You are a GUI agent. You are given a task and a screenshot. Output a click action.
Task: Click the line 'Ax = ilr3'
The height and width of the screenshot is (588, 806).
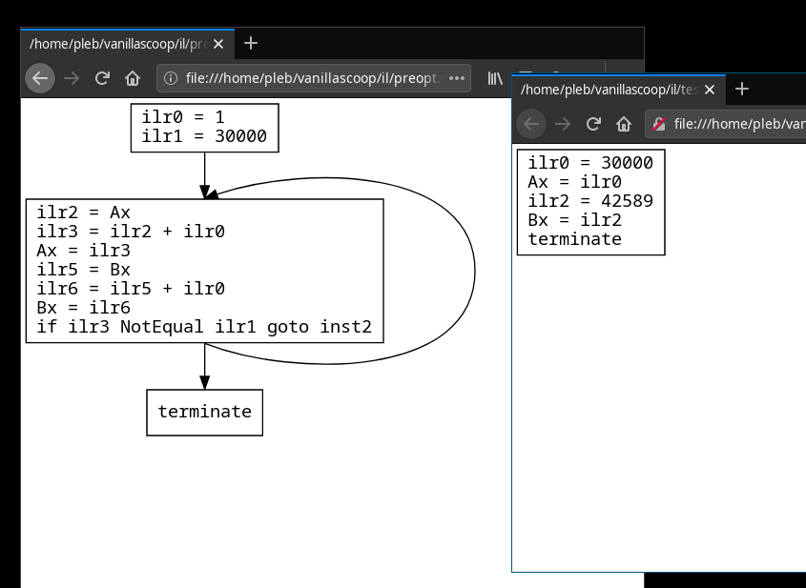(83, 250)
